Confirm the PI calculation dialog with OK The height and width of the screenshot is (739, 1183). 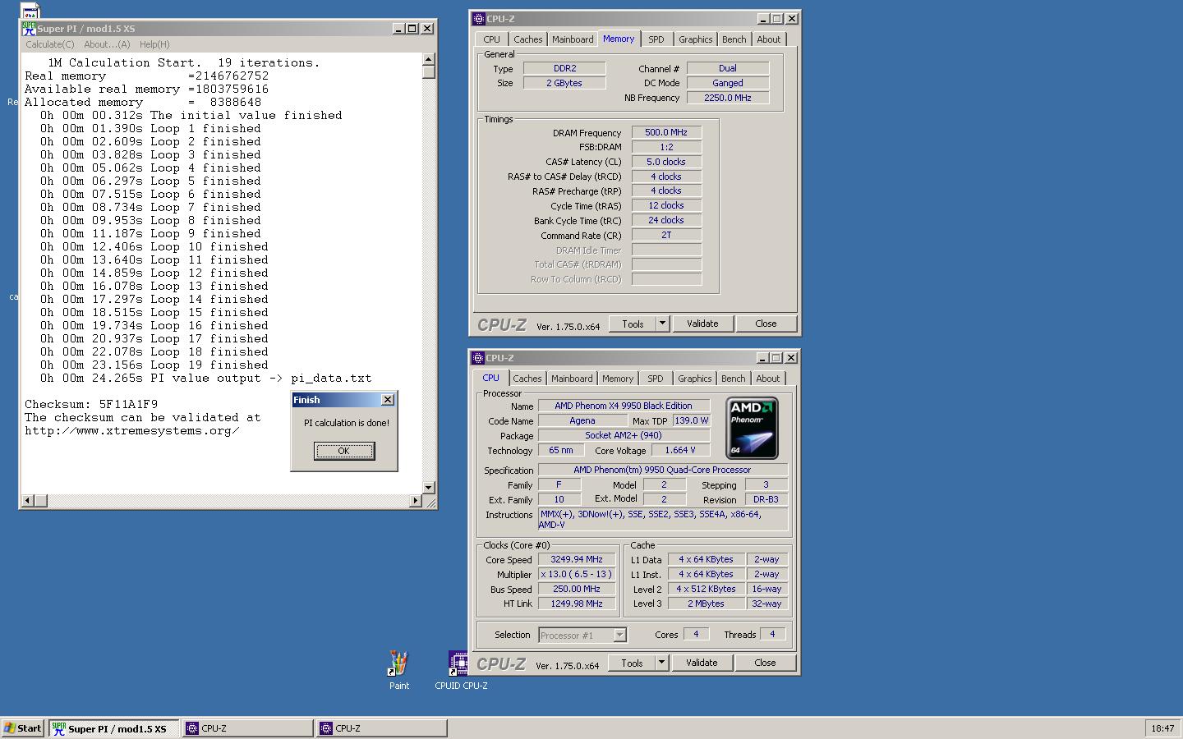point(344,451)
